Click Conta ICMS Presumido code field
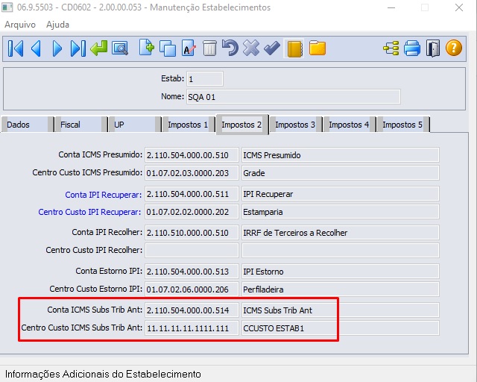The height and width of the screenshot is (382, 477). (192, 155)
